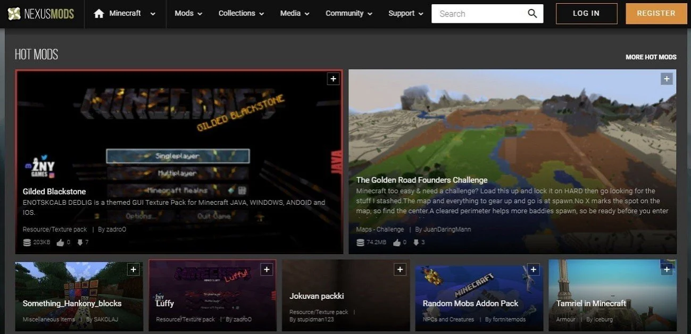Click download icon on Golden Road Founders Challenge
Screen dimensions: 691x334
point(417,243)
